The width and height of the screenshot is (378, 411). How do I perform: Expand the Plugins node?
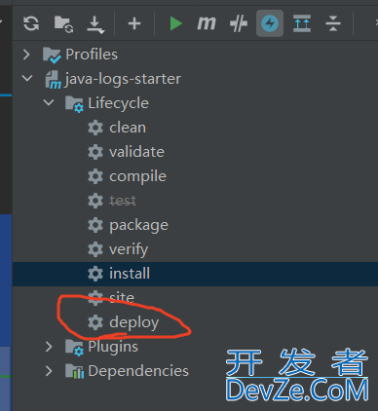(49, 347)
